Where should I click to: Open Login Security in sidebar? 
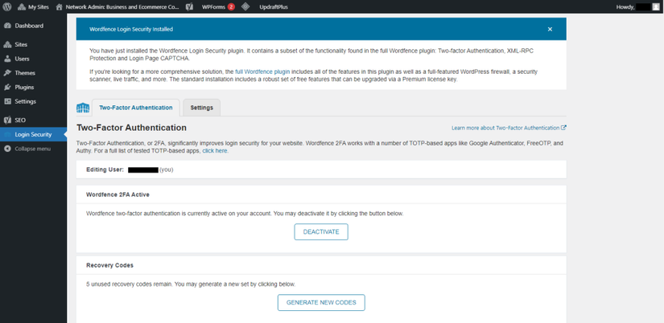(x=33, y=134)
